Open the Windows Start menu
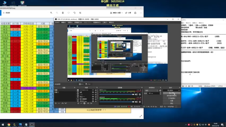Viewport: 226px width, 127px height. point(3,124)
